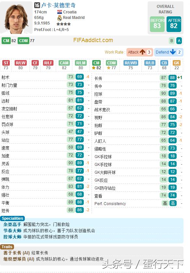The height and width of the screenshot is (273, 190).
Task: Select the starred CDM position tab
Action: pyautogui.click(x=111, y=63)
